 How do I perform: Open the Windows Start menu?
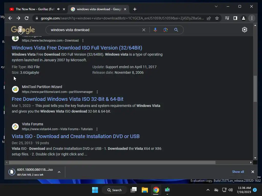click(x=95, y=190)
